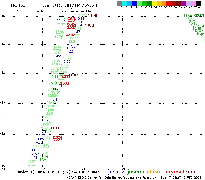The image size is (205, 180).
Task: Click the blue value 11.19
Action: (x=53, y=99)
